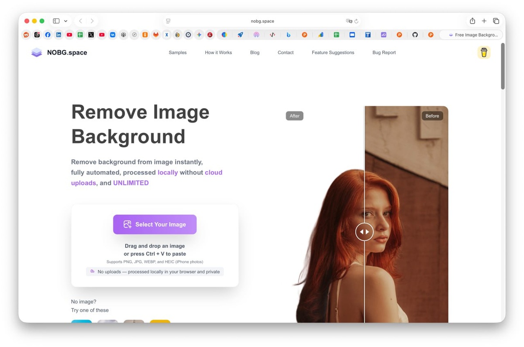Image resolution: width=524 pixels, height=347 pixels.
Task: Select the Free Image Backgro... tab
Action: pos(471,35)
